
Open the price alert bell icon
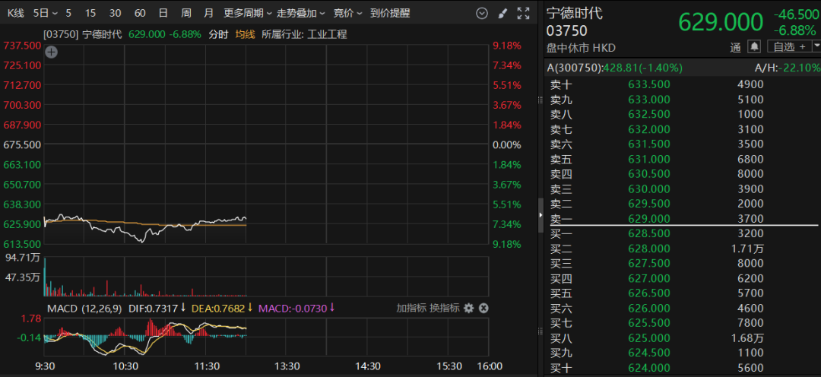click(754, 47)
